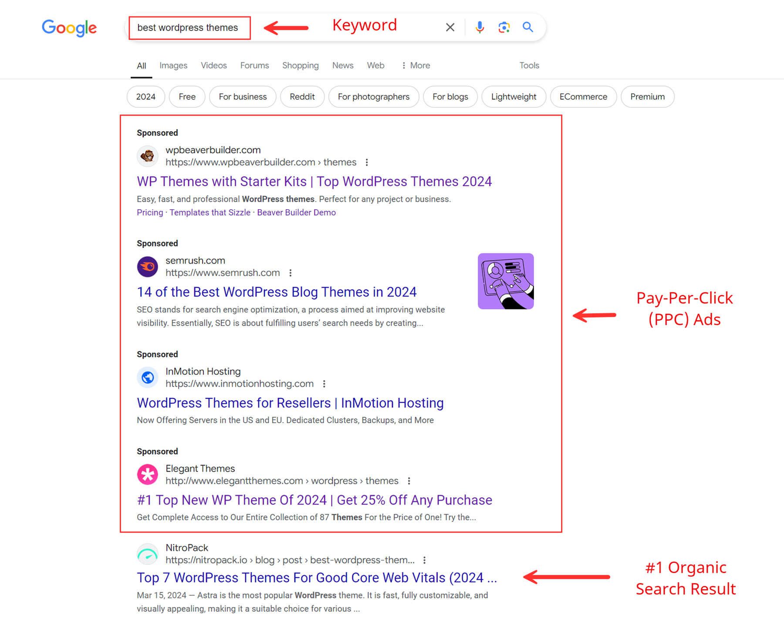784x625 pixels.
Task: Click the search magnifier icon
Action: click(527, 27)
